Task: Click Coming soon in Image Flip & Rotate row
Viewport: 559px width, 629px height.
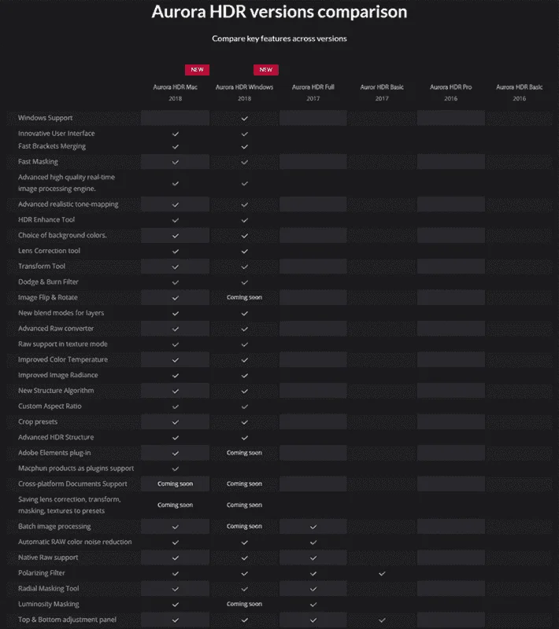Action: click(x=244, y=297)
